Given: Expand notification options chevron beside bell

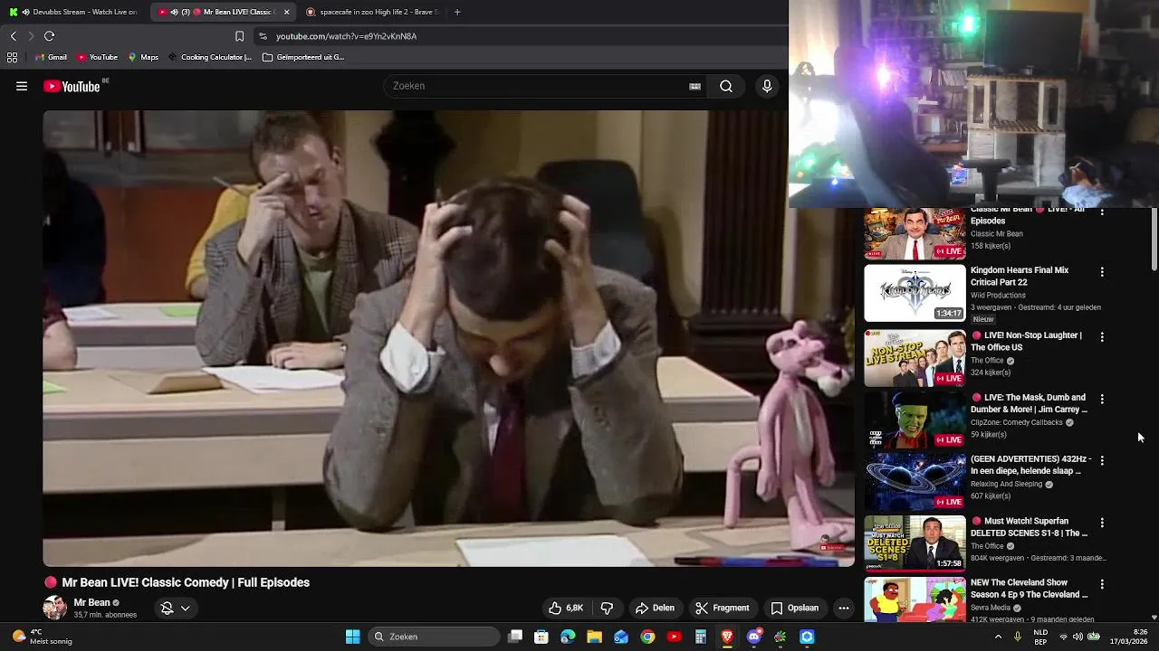Looking at the screenshot, I should [x=185, y=609].
